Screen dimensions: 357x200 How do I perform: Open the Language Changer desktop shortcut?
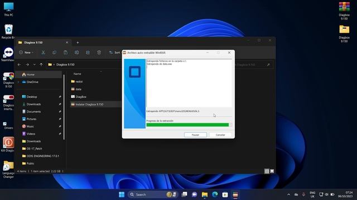(x=8, y=169)
